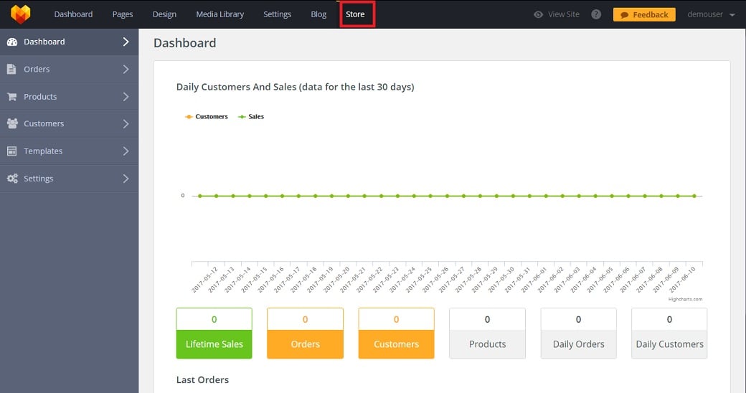746x393 pixels.
Task: Click the Products shopping cart icon
Action: tap(11, 97)
